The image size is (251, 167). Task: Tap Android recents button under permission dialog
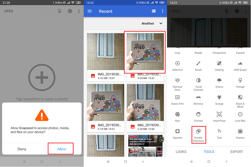[x=24, y=162]
